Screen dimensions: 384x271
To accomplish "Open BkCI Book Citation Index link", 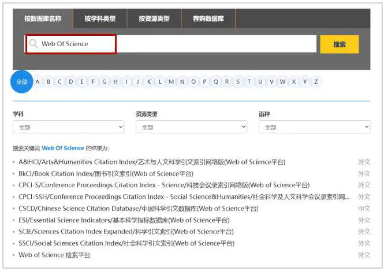I will point(106,174).
